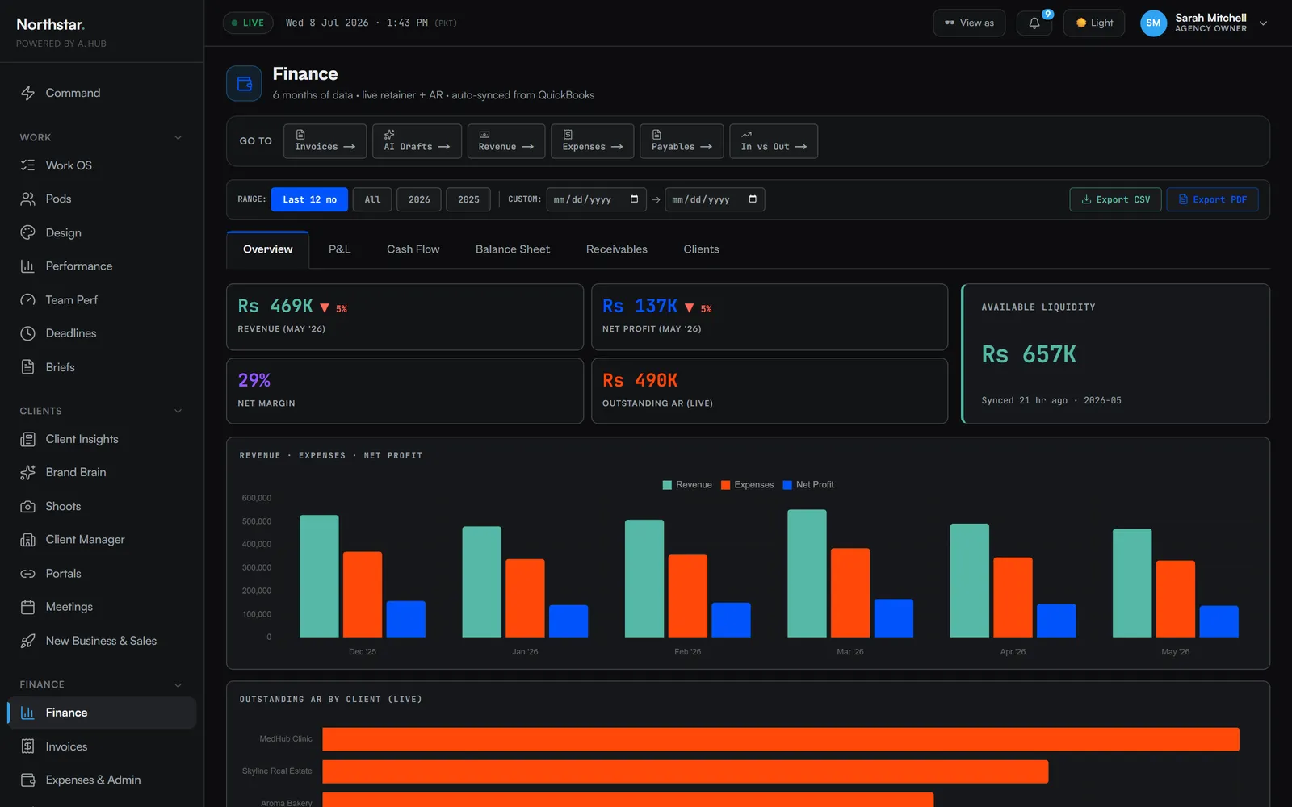1292x807 pixels.
Task: Open notifications bell with badge
Action: point(1034,23)
